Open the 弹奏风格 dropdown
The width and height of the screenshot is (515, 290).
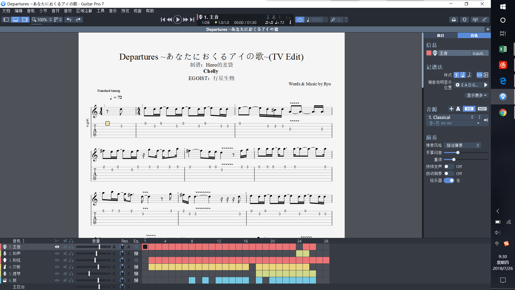click(462, 145)
